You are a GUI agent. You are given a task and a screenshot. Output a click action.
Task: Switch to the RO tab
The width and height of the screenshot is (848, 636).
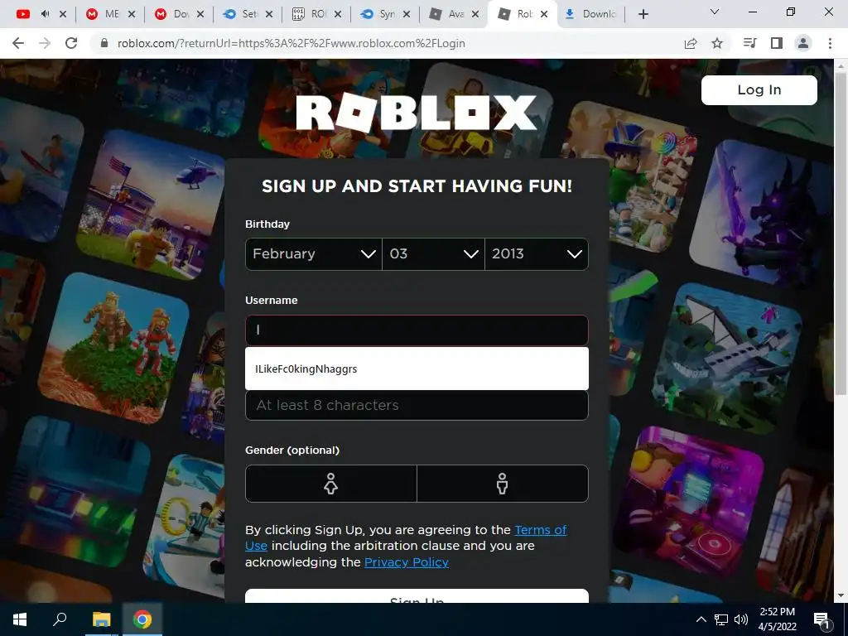click(311, 14)
